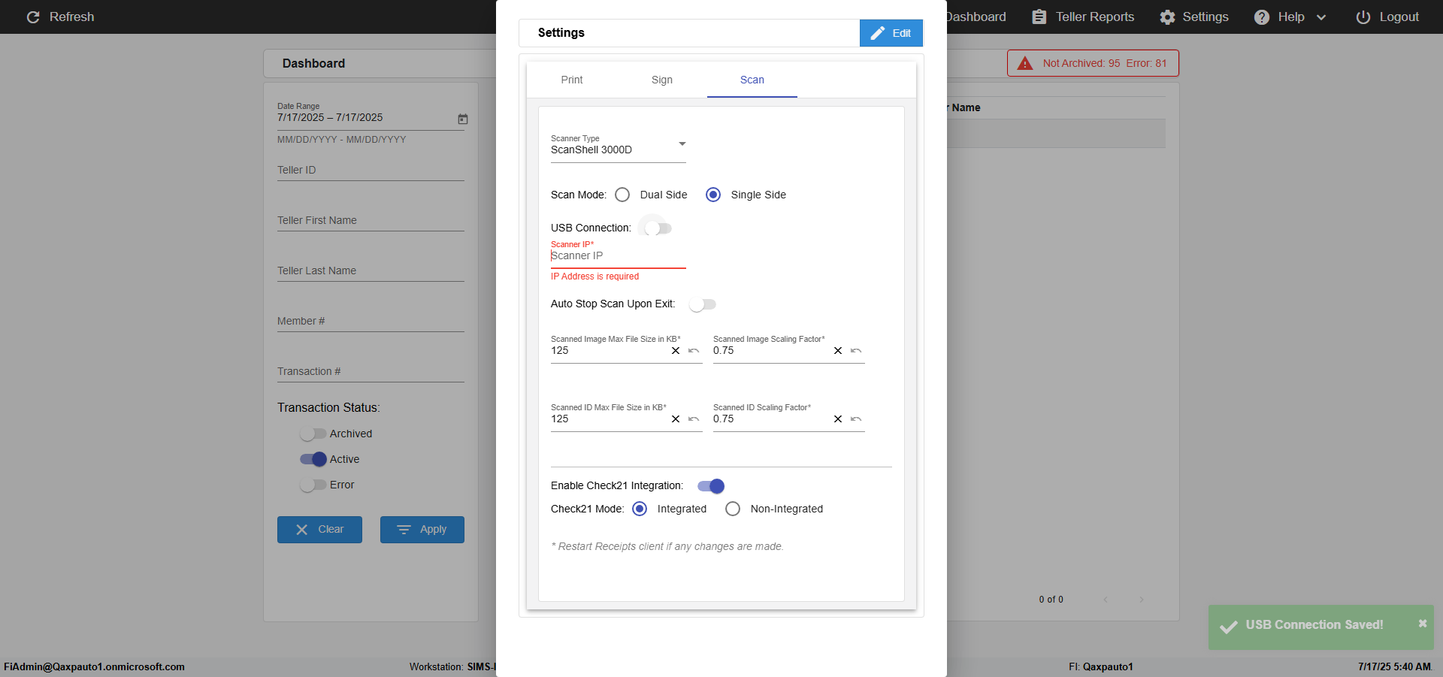The image size is (1443, 677).
Task: Expand the Help menu chevron
Action: (1321, 17)
